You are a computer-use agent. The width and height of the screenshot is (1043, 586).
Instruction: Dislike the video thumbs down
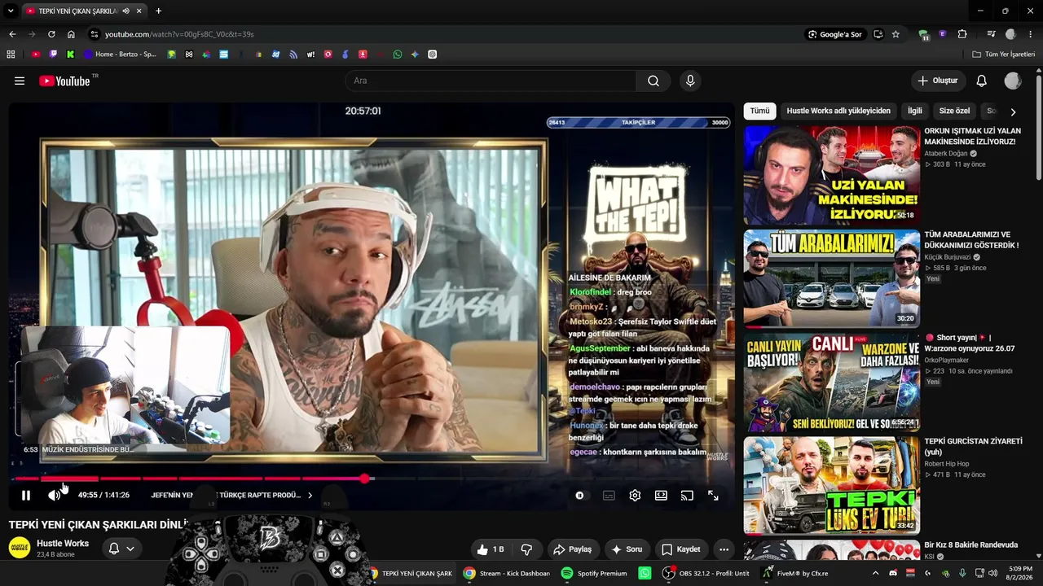(x=526, y=549)
